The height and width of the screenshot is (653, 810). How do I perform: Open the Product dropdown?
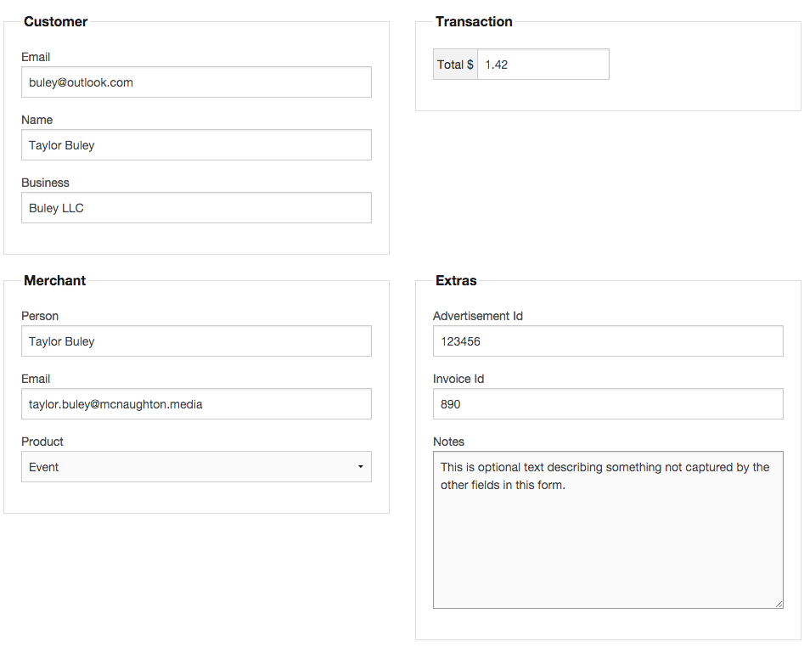(x=196, y=467)
